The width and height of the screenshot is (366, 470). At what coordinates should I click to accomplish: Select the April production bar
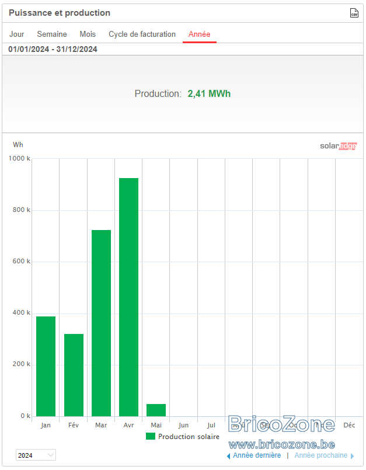click(128, 297)
